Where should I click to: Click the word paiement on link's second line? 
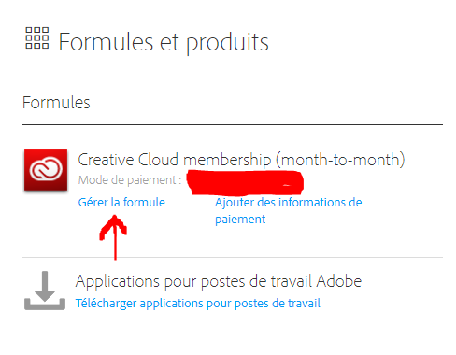(x=240, y=220)
